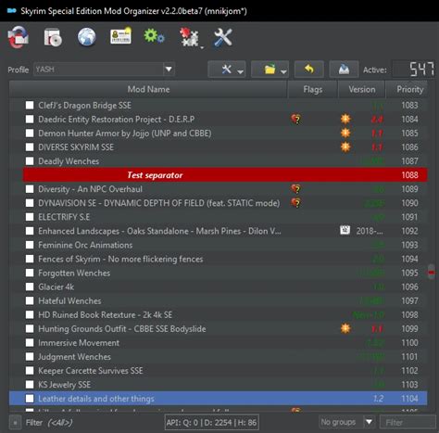The height and width of the screenshot is (433, 439).
Task: Enable the ELECTRIFY S.E mod checkbox
Action: (30, 217)
